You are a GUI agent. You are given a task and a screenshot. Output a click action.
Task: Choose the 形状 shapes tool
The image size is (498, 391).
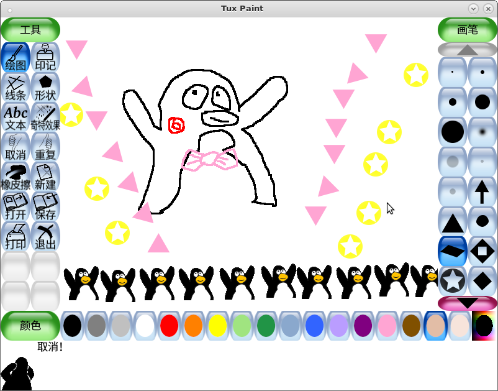pyautogui.click(x=45, y=87)
